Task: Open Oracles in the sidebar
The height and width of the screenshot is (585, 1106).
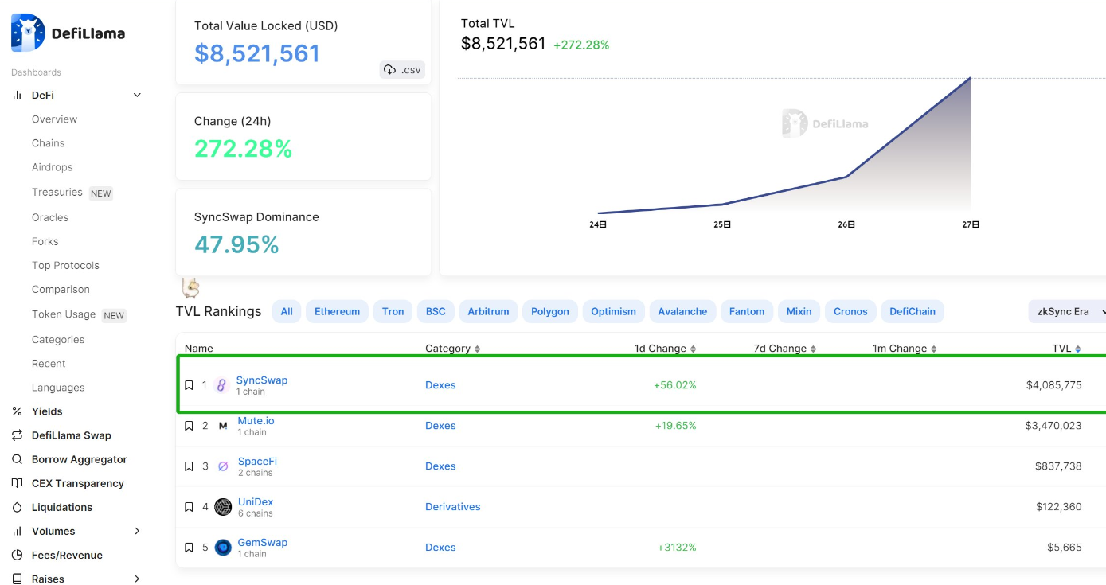Action: pos(50,217)
